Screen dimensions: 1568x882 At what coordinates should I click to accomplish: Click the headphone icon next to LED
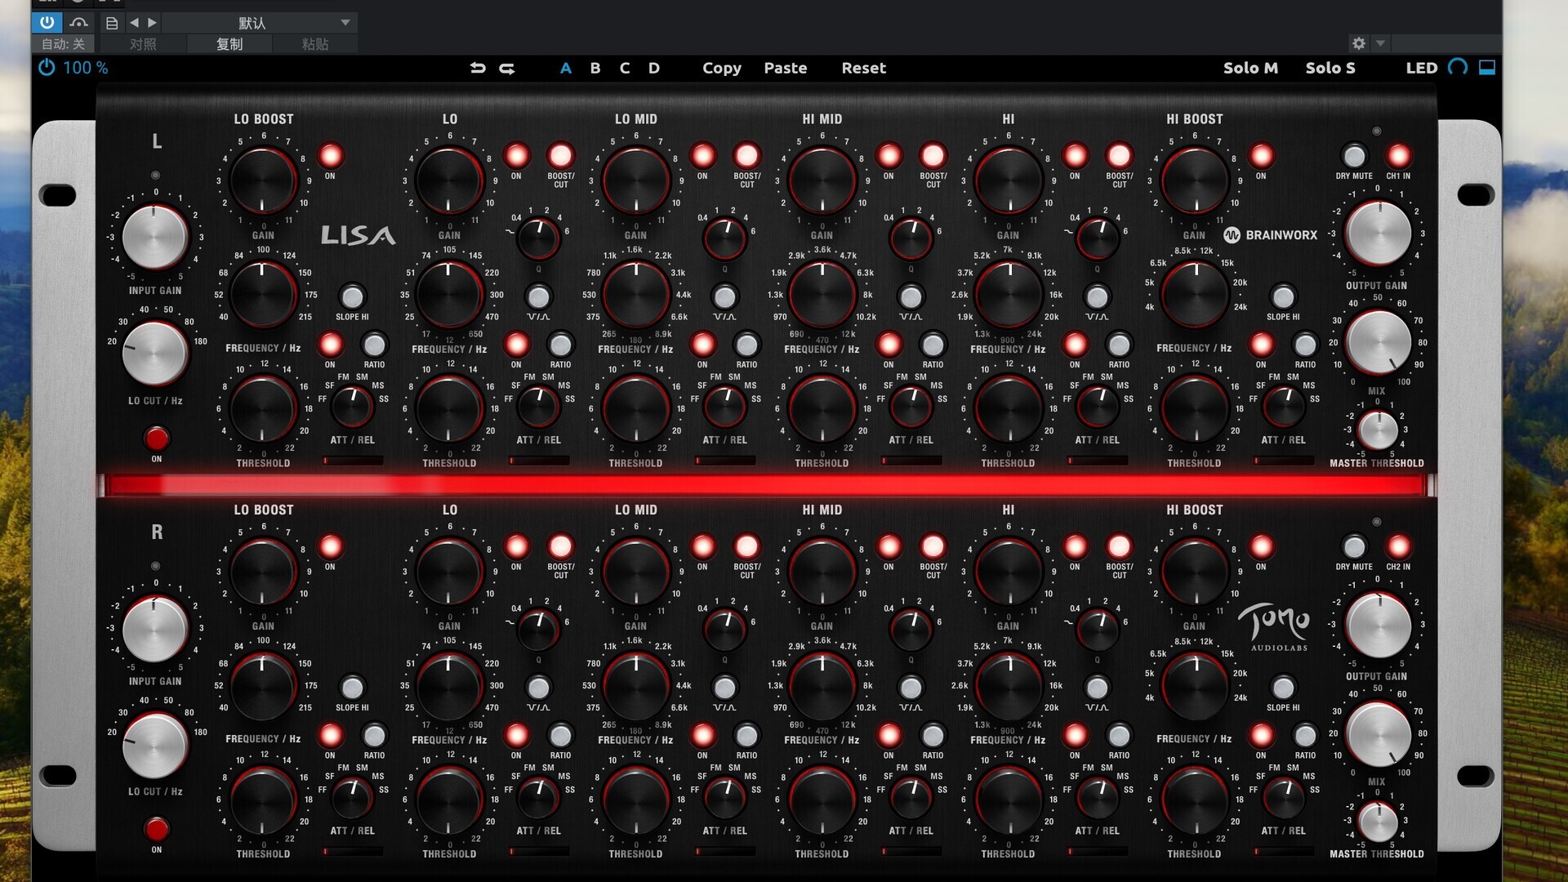click(x=1458, y=67)
